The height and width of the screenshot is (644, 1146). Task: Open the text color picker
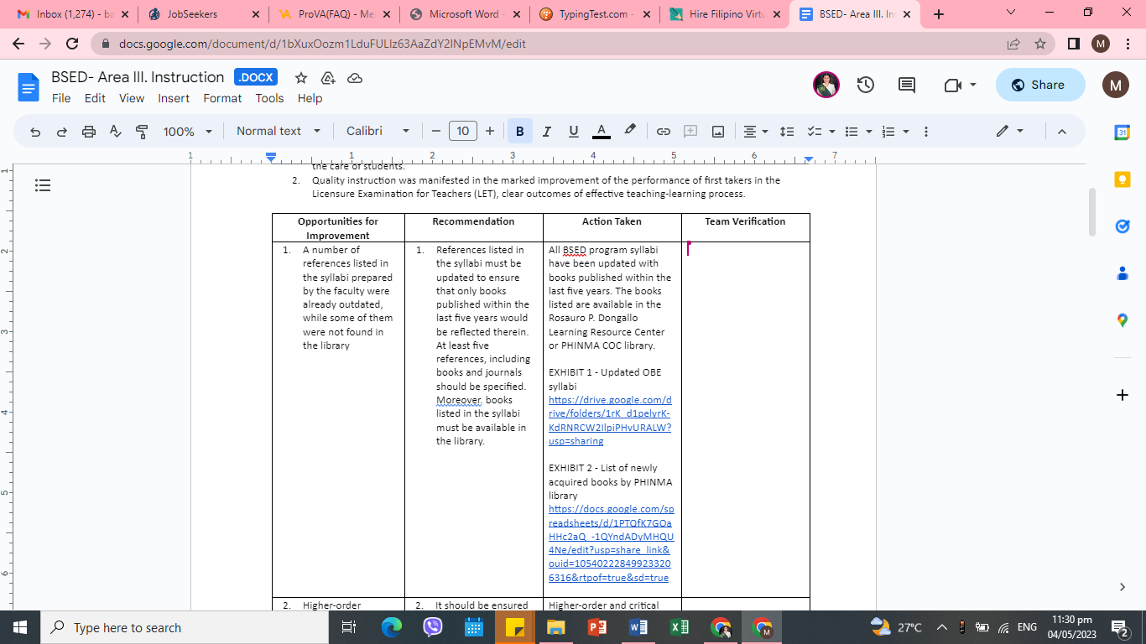(602, 132)
